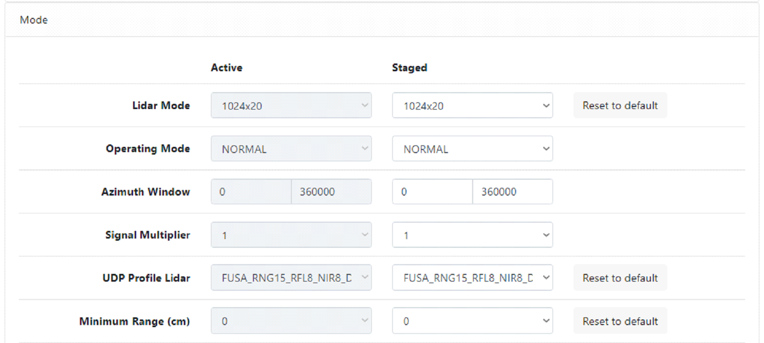The width and height of the screenshot is (764, 343).
Task: Click the Active column header
Action: click(x=226, y=67)
